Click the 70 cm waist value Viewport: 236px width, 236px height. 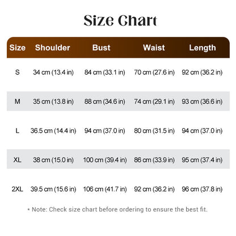[154, 72]
